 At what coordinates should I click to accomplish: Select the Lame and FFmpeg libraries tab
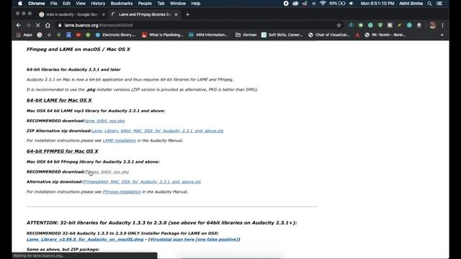point(144,14)
